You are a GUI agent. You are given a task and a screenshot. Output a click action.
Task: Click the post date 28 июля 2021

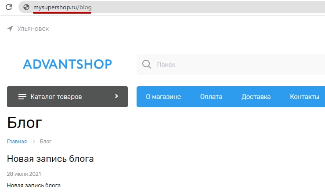point(24,174)
